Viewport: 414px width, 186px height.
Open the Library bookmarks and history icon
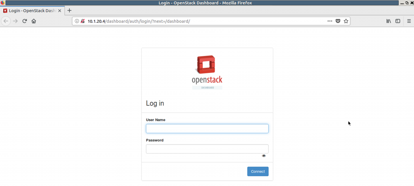pyautogui.click(x=389, y=21)
